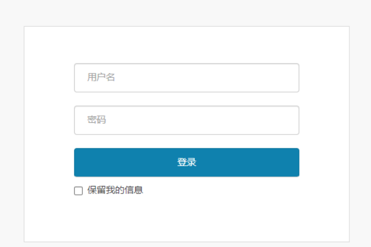The height and width of the screenshot is (247, 371).
Task: Click the 保留我的信息 label text
Action: tap(116, 191)
